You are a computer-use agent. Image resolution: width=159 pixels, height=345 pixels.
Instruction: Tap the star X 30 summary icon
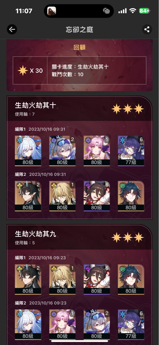(x=23, y=70)
